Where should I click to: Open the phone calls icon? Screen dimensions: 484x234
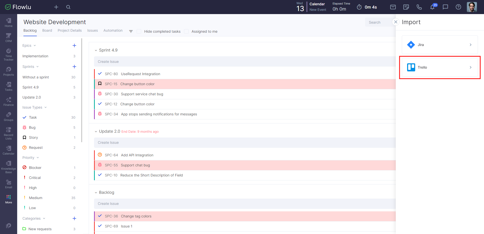coord(419,7)
